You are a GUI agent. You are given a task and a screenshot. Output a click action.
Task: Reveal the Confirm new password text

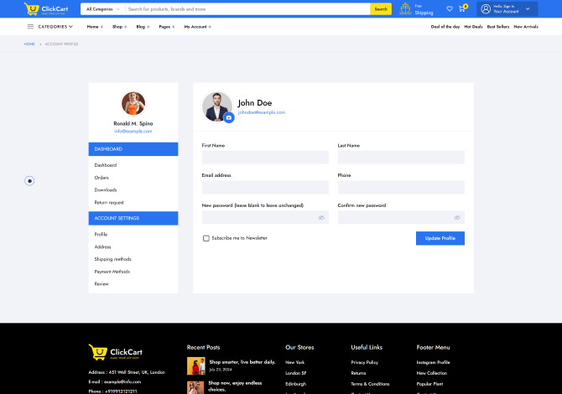click(457, 218)
